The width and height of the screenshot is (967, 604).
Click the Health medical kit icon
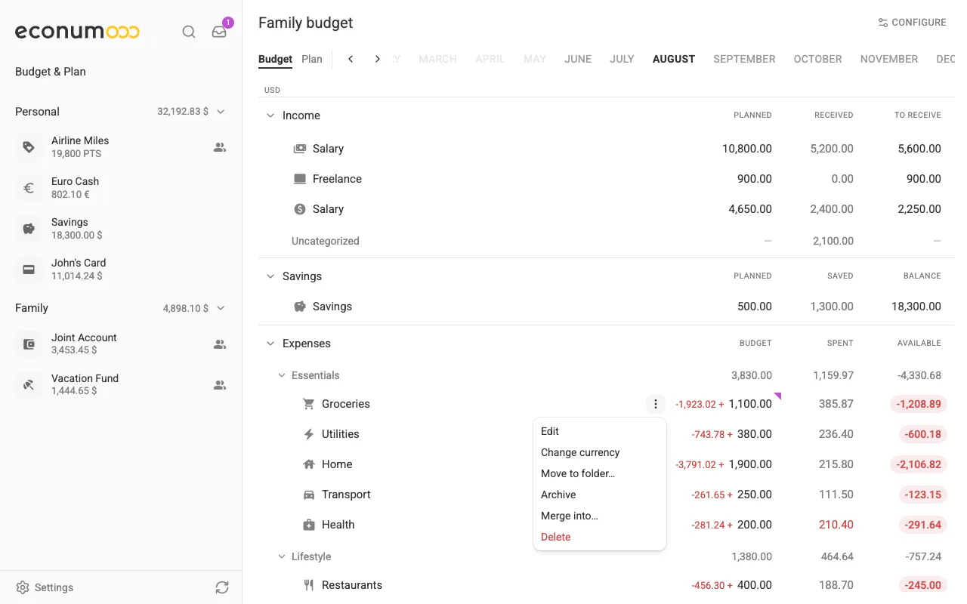pos(308,525)
